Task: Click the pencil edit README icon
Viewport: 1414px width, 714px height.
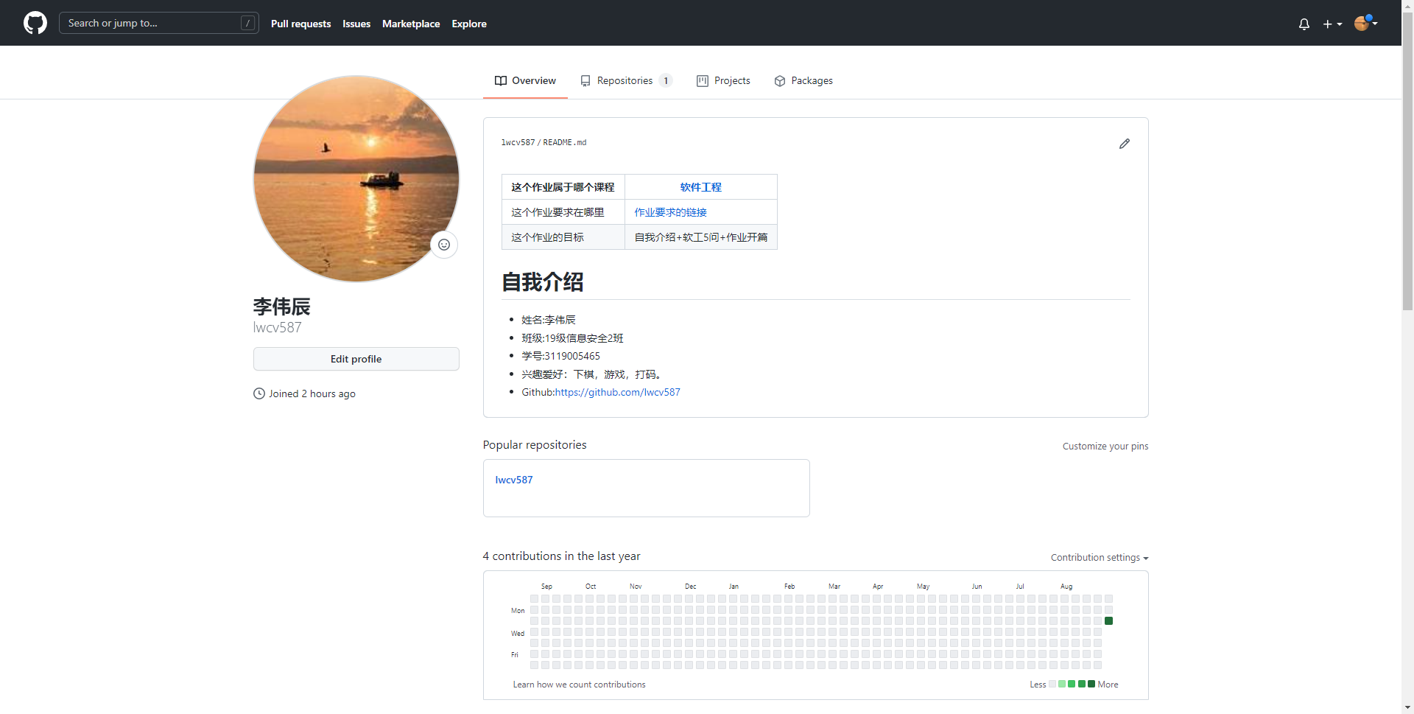Action: 1125,144
